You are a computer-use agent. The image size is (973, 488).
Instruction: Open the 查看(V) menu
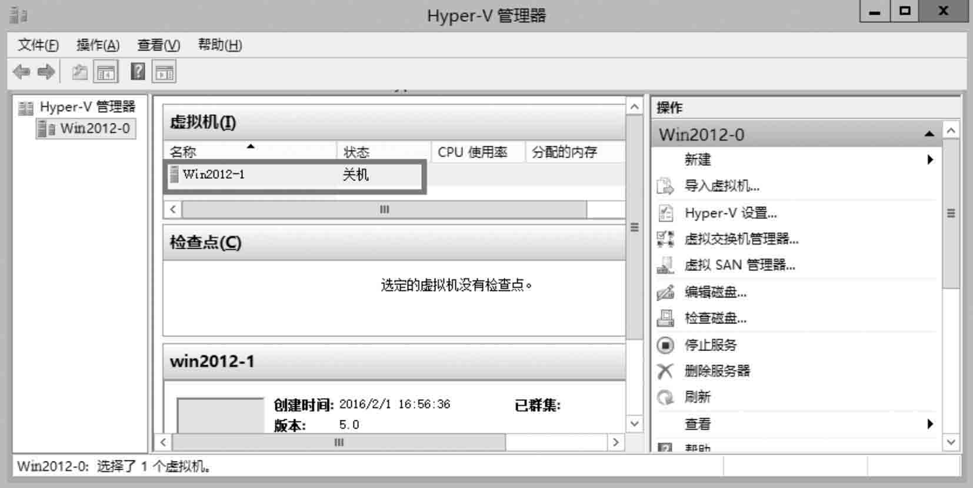tap(159, 45)
